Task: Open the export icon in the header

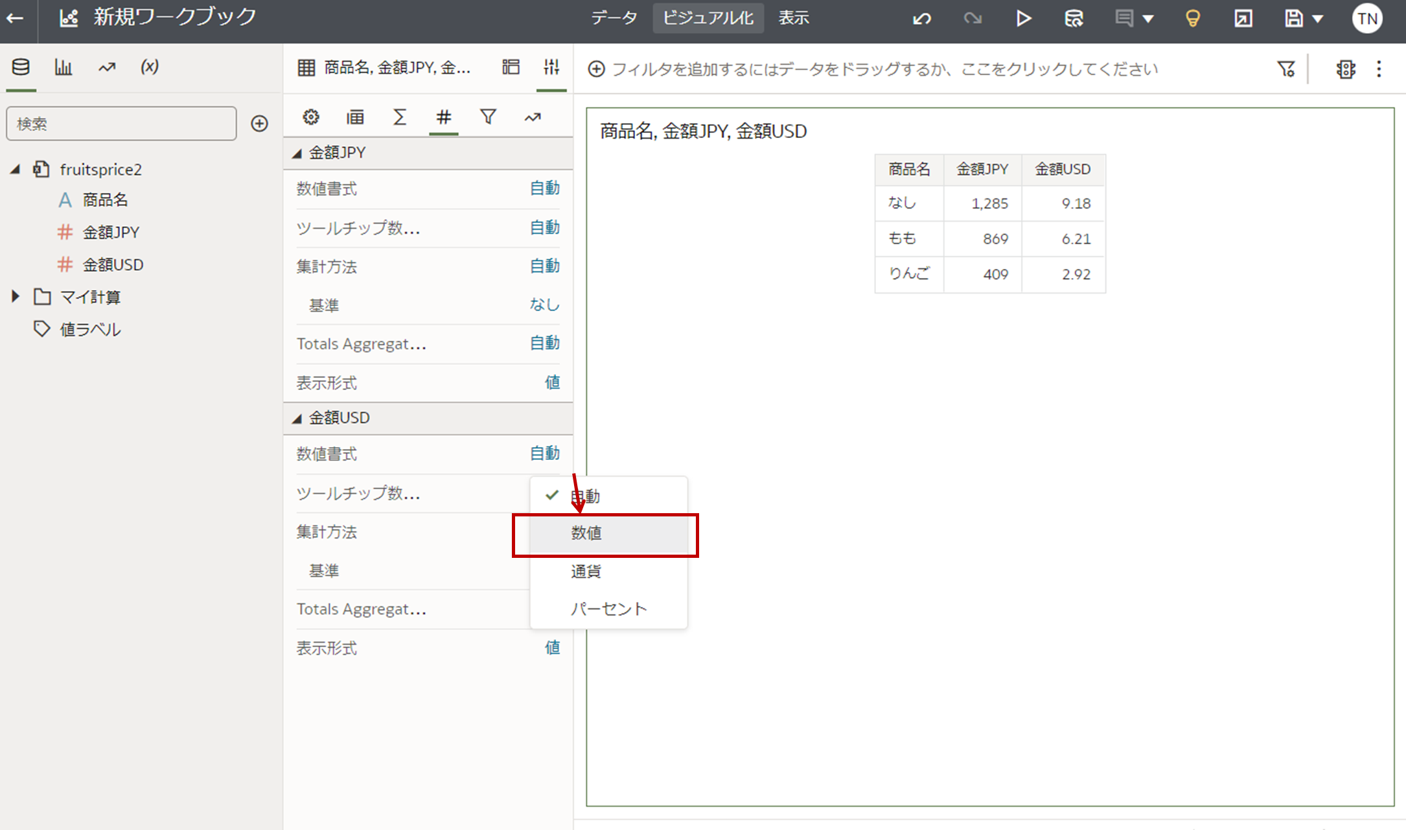Action: tap(1243, 18)
